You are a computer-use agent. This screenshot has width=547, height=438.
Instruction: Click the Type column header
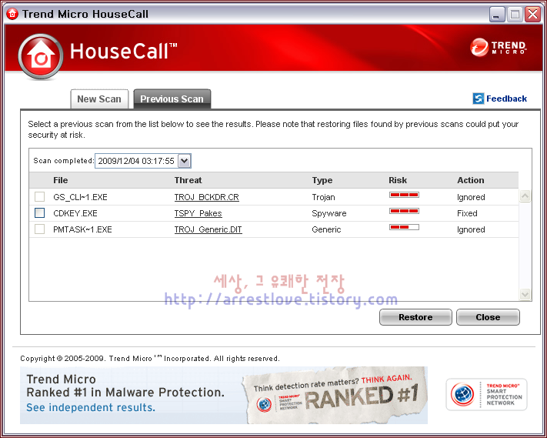tap(322, 180)
